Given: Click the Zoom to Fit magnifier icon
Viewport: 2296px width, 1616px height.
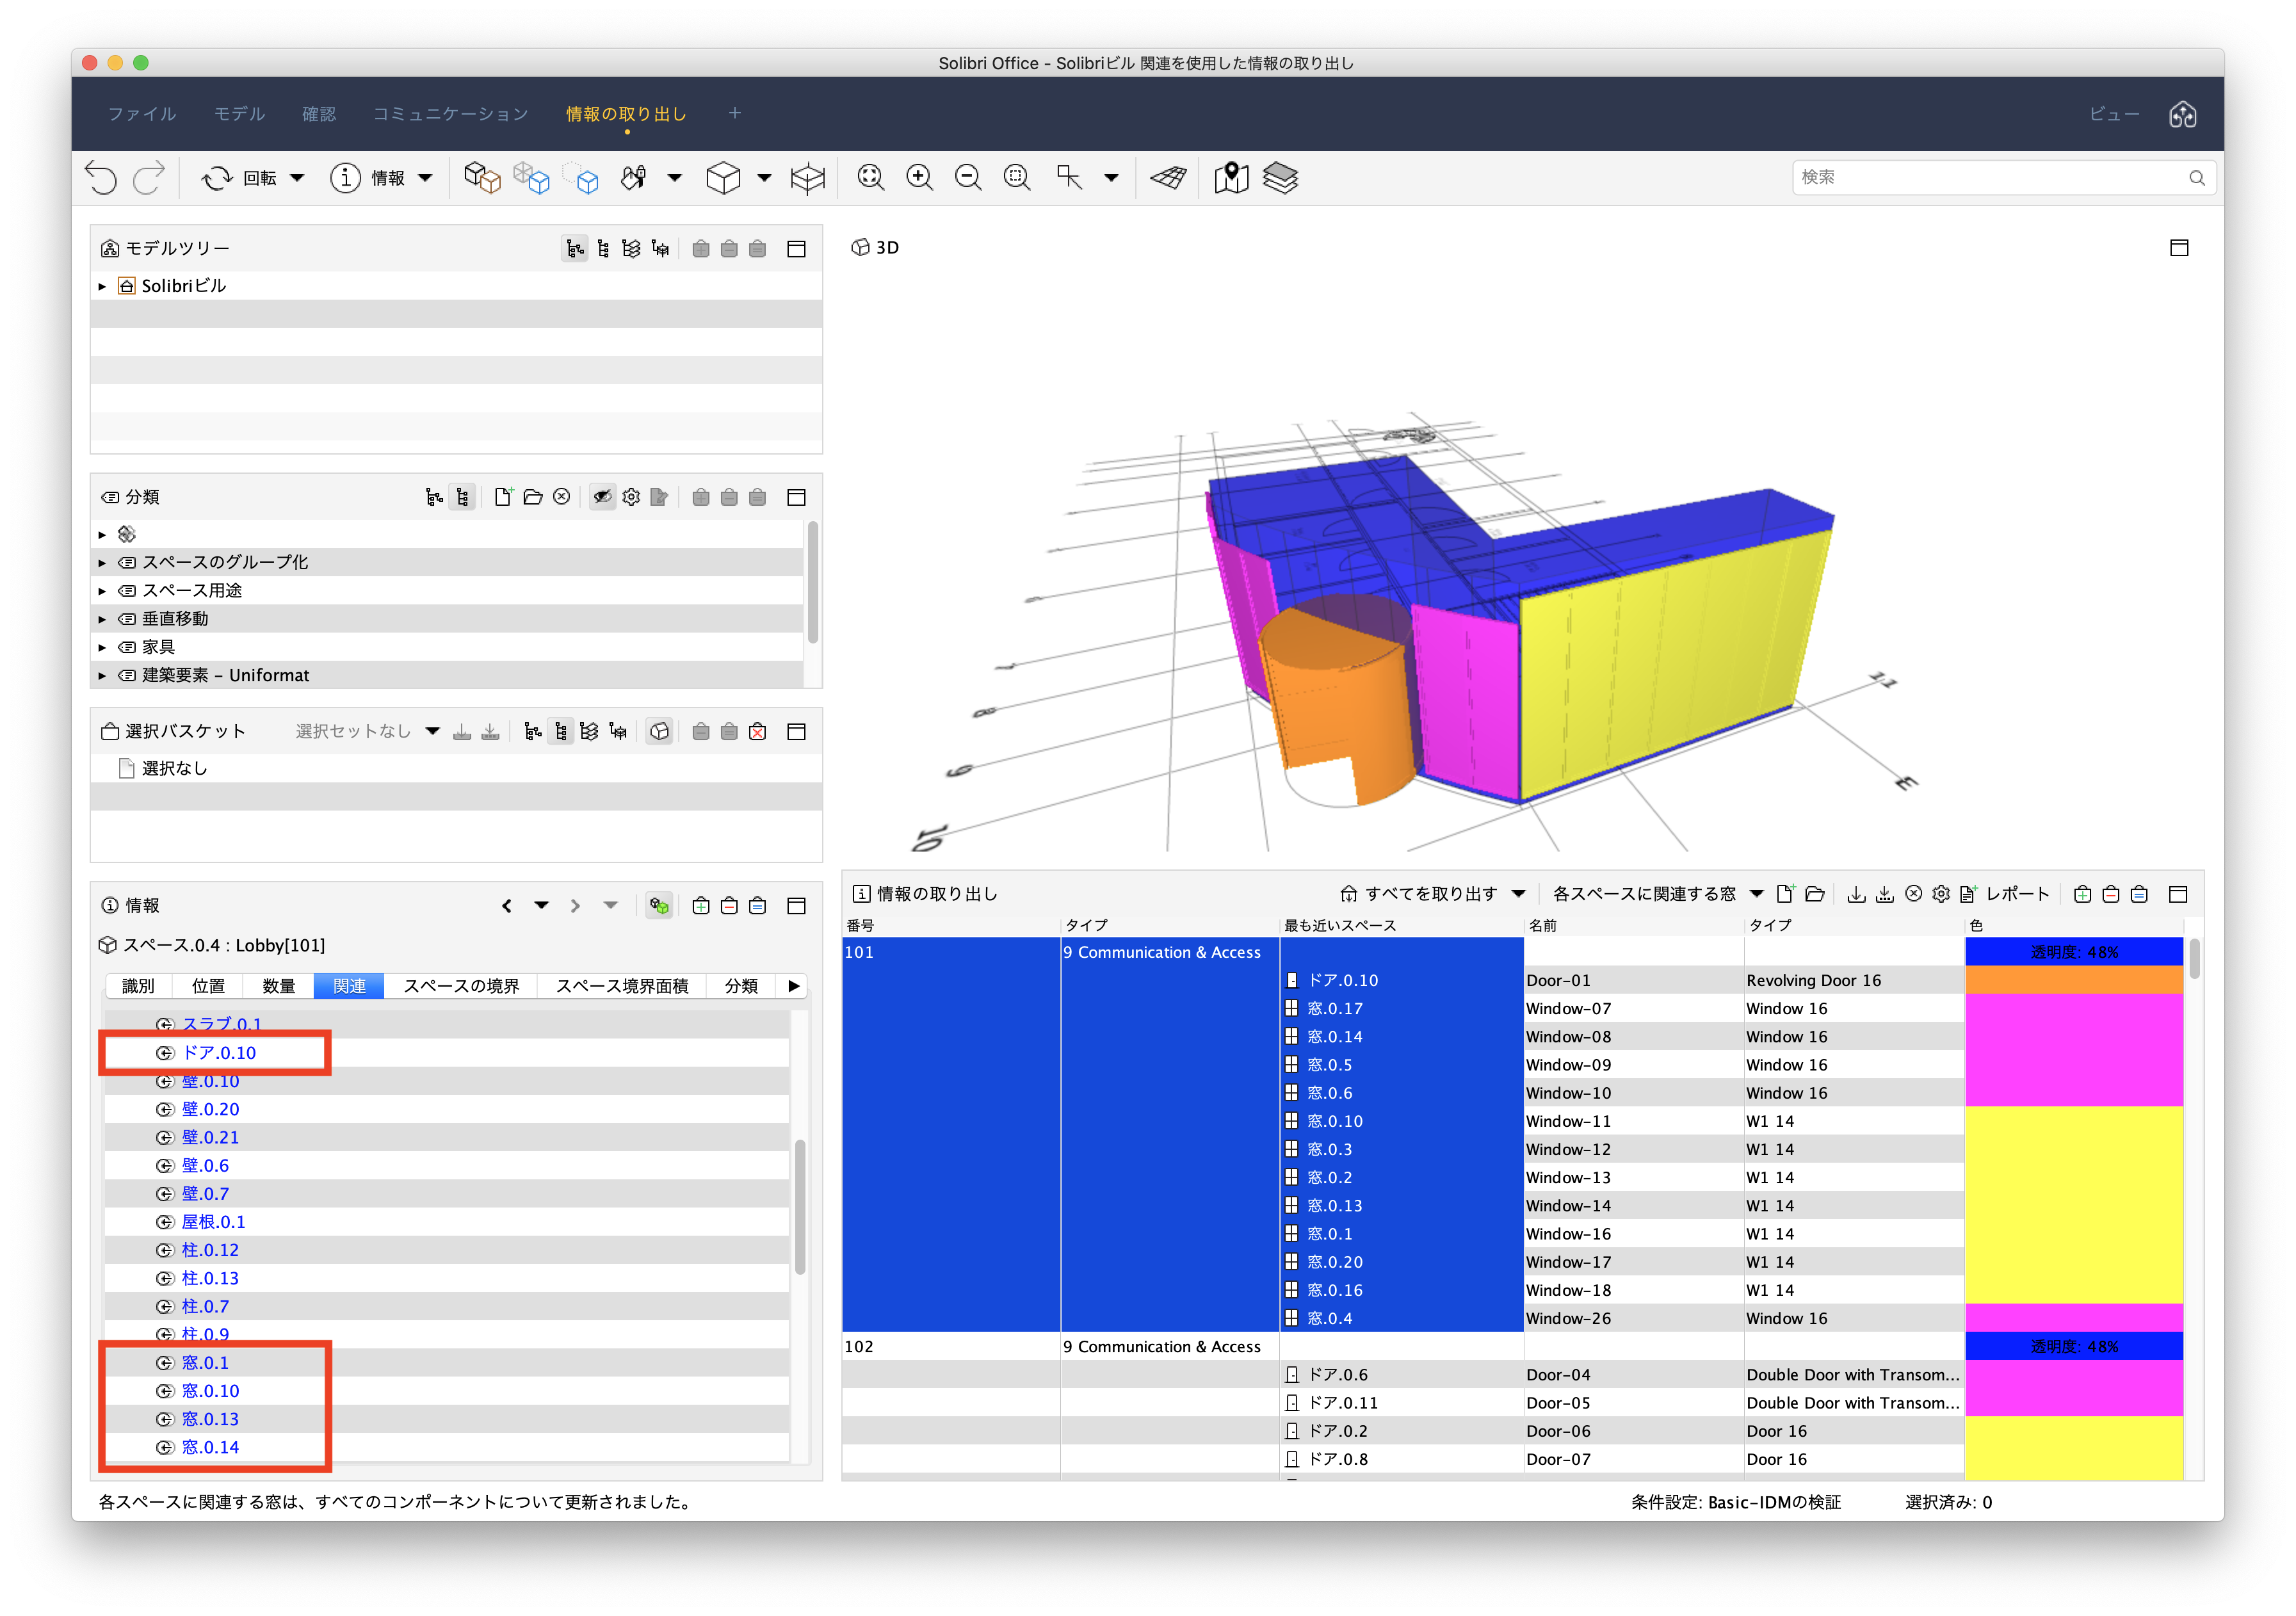Looking at the screenshot, I should [871, 178].
